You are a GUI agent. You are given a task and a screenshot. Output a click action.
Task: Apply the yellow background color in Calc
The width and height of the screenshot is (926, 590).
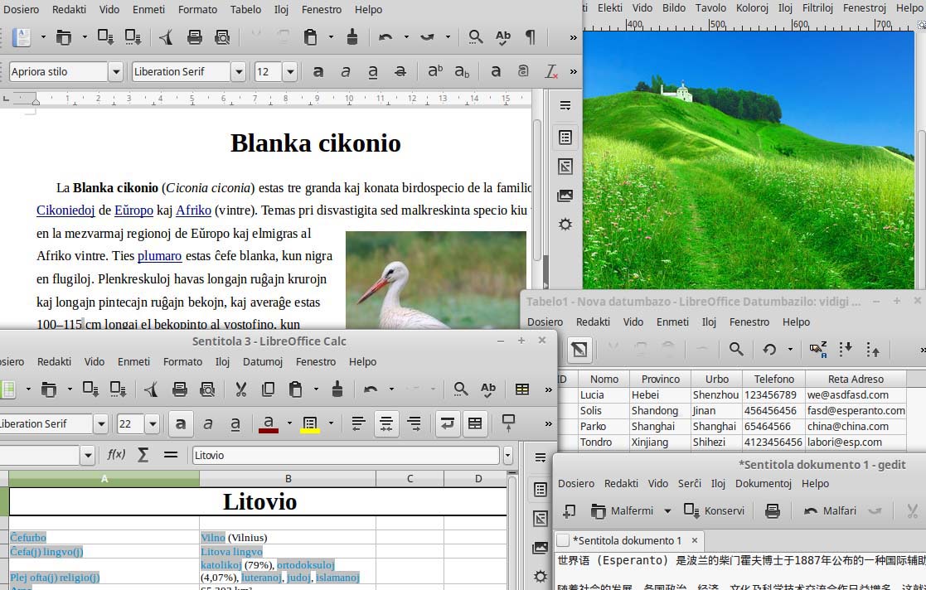(310, 423)
